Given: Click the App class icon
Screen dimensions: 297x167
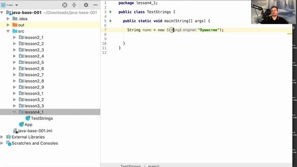Looking at the screenshot, I should click(x=21, y=124).
